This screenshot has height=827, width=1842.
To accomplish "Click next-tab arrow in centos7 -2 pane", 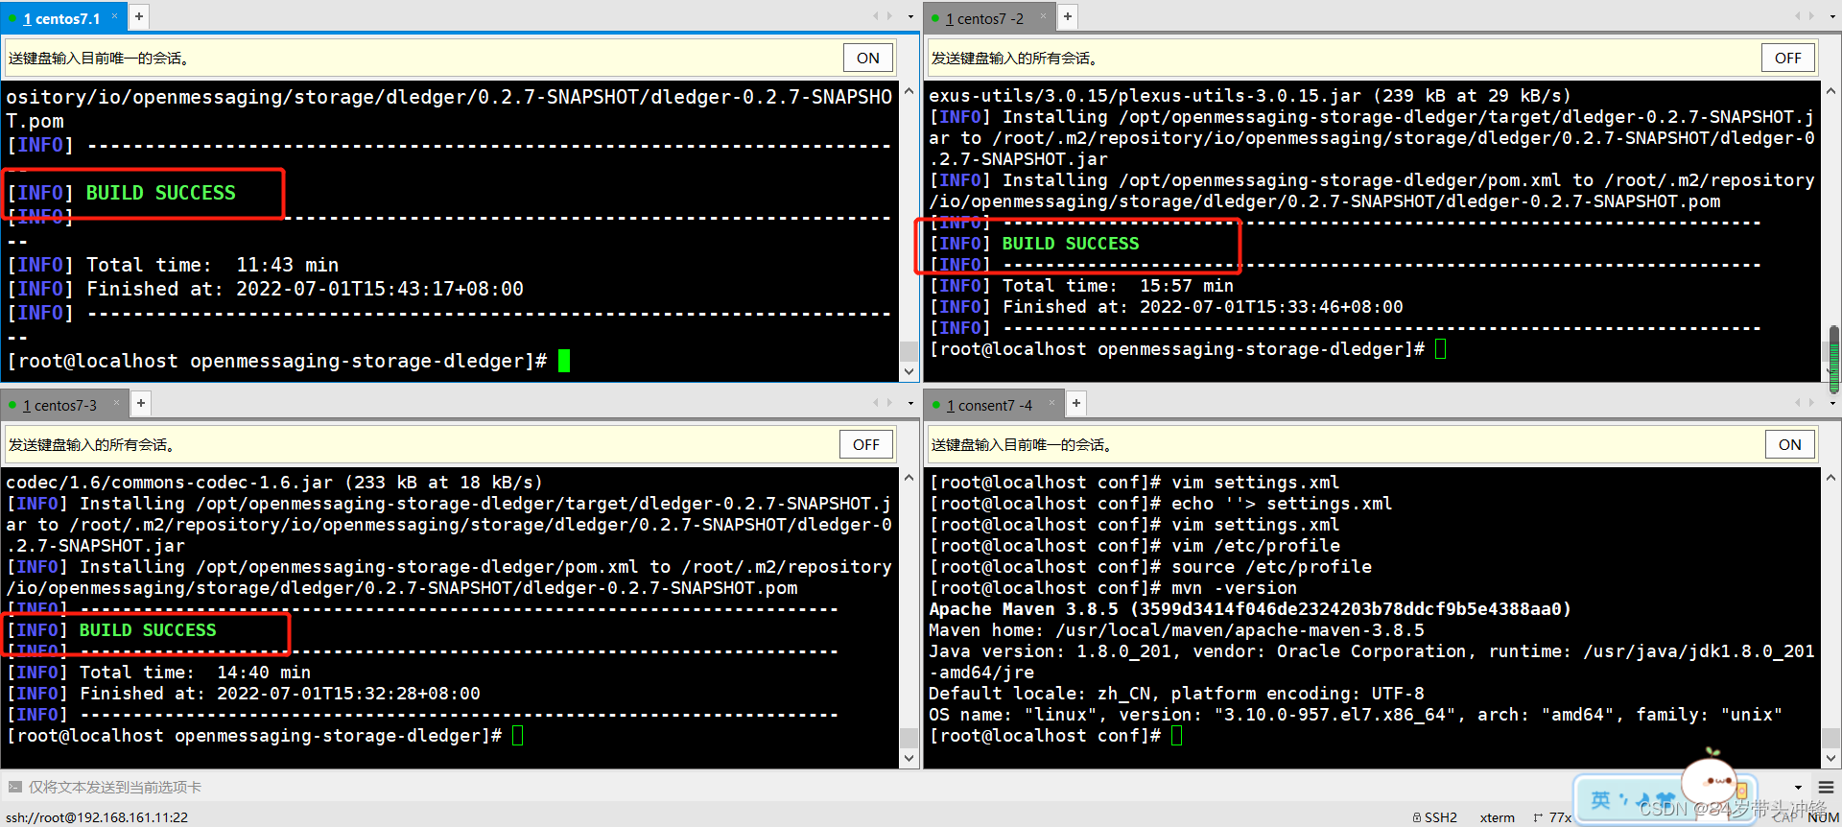I will click(x=1811, y=15).
